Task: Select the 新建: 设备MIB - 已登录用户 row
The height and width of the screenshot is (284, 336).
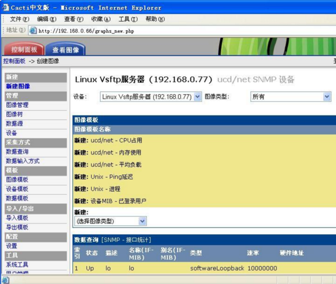Action: 204,201
